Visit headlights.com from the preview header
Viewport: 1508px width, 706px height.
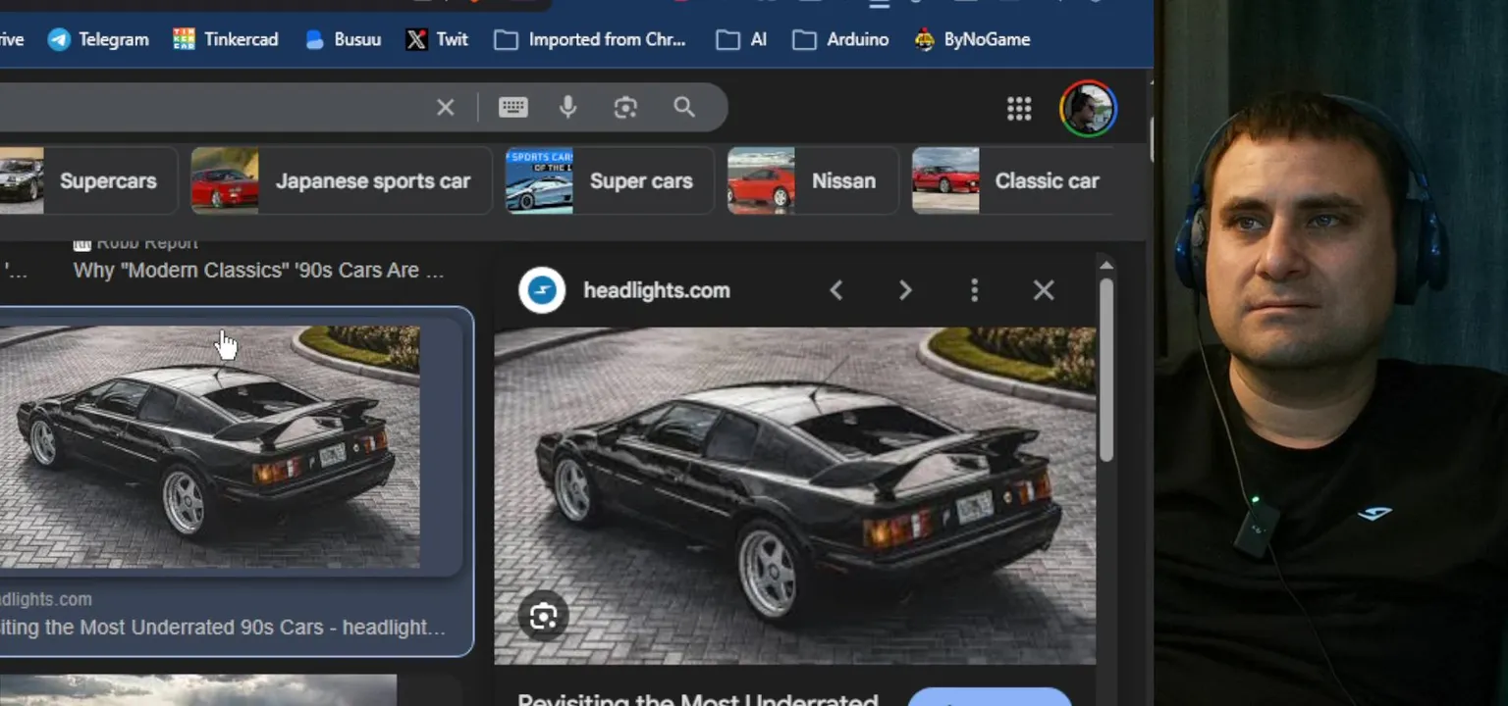(x=656, y=290)
